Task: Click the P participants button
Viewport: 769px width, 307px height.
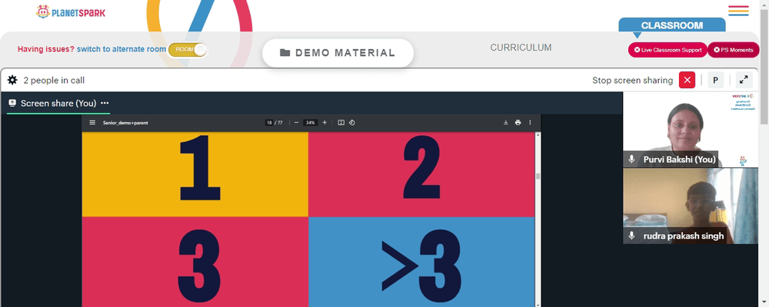Action: (715, 81)
